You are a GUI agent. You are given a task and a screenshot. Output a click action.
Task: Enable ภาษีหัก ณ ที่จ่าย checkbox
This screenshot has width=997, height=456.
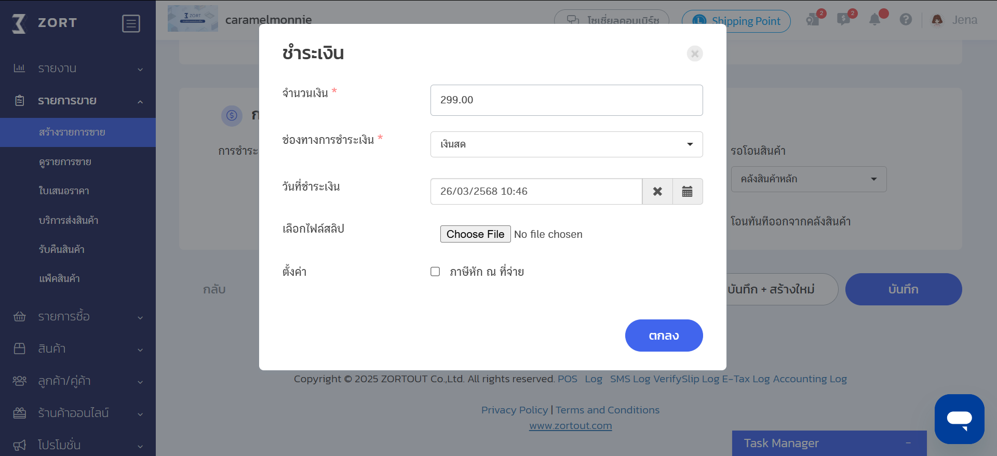(x=435, y=272)
